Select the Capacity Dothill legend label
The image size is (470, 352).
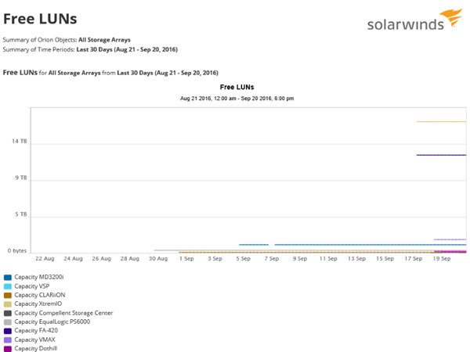(x=35, y=348)
